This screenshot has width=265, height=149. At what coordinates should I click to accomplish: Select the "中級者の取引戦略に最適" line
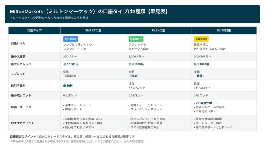(x=145, y=123)
